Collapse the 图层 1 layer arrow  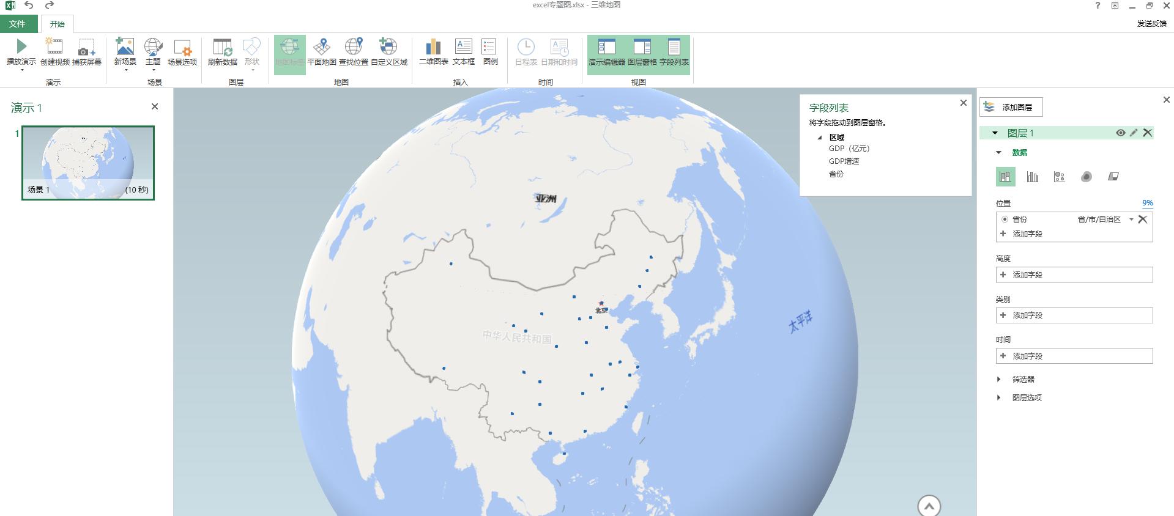tap(995, 133)
